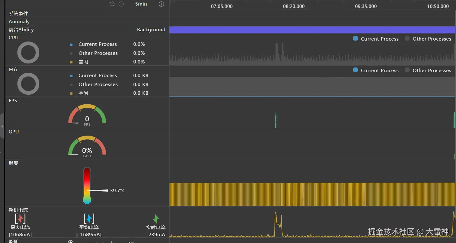Image resolution: width=456 pixels, height=243 pixels.
Task: Click the 09:35.000 timeline ruler mark
Action: (366, 6)
